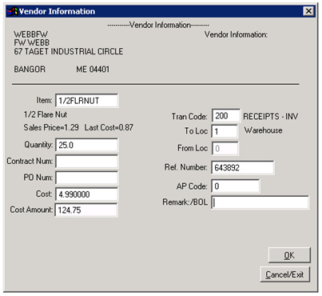Click the Cost field showing 4.990000
322x296 pixels.
coord(87,194)
